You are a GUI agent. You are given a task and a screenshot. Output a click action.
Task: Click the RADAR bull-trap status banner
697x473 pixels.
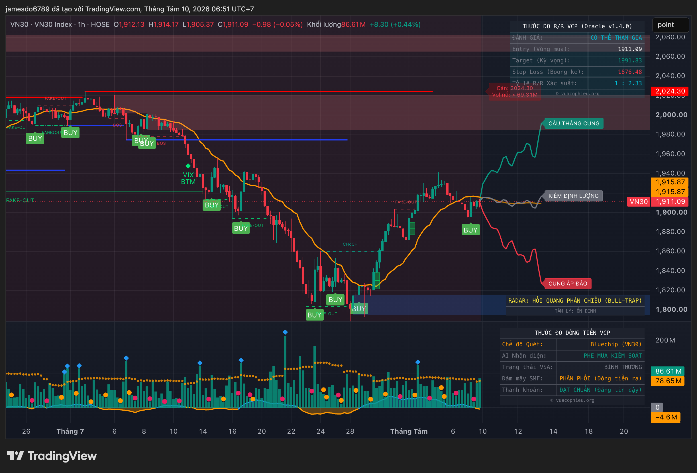tap(575, 301)
